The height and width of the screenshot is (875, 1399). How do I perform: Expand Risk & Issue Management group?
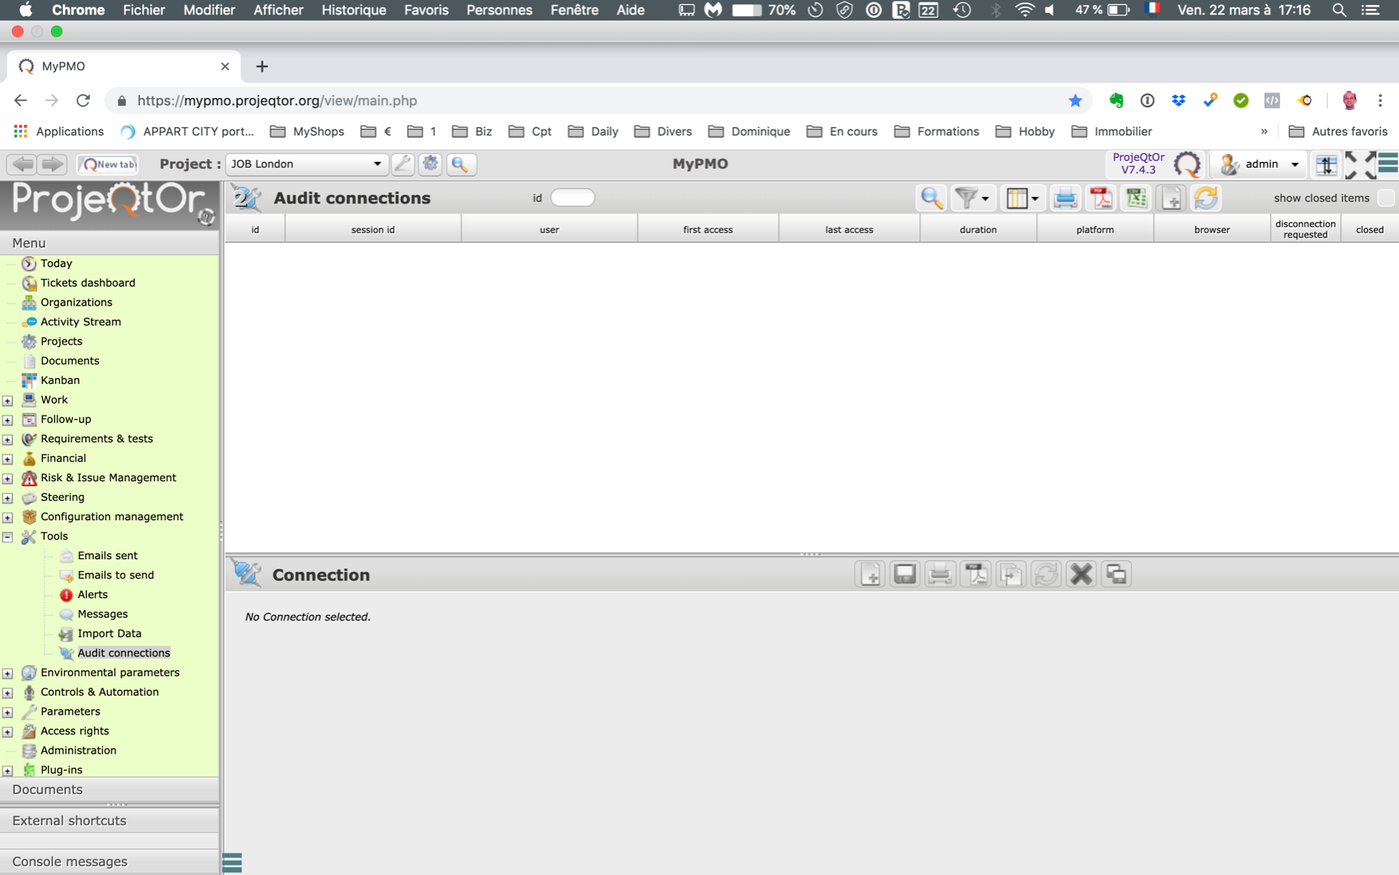(7, 478)
